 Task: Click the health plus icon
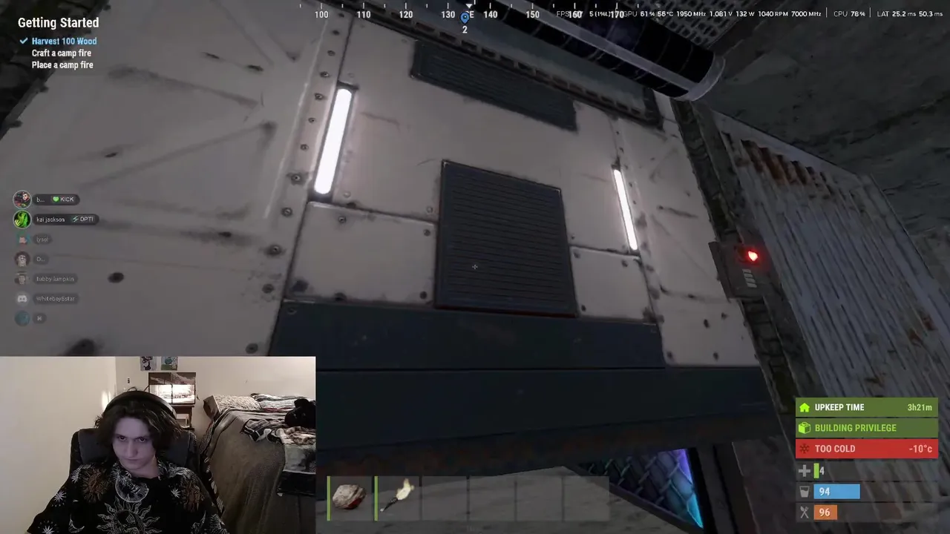click(x=804, y=471)
